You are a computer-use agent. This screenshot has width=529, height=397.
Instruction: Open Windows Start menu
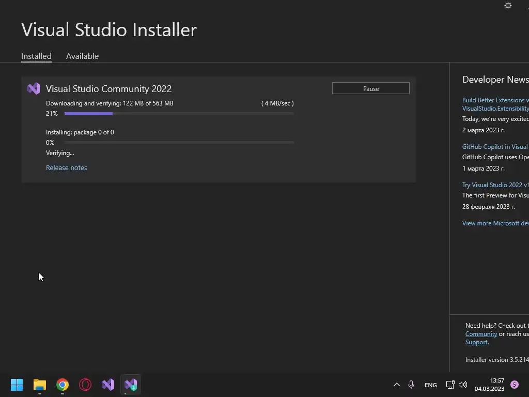pyautogui.click(x=17, y=385)
